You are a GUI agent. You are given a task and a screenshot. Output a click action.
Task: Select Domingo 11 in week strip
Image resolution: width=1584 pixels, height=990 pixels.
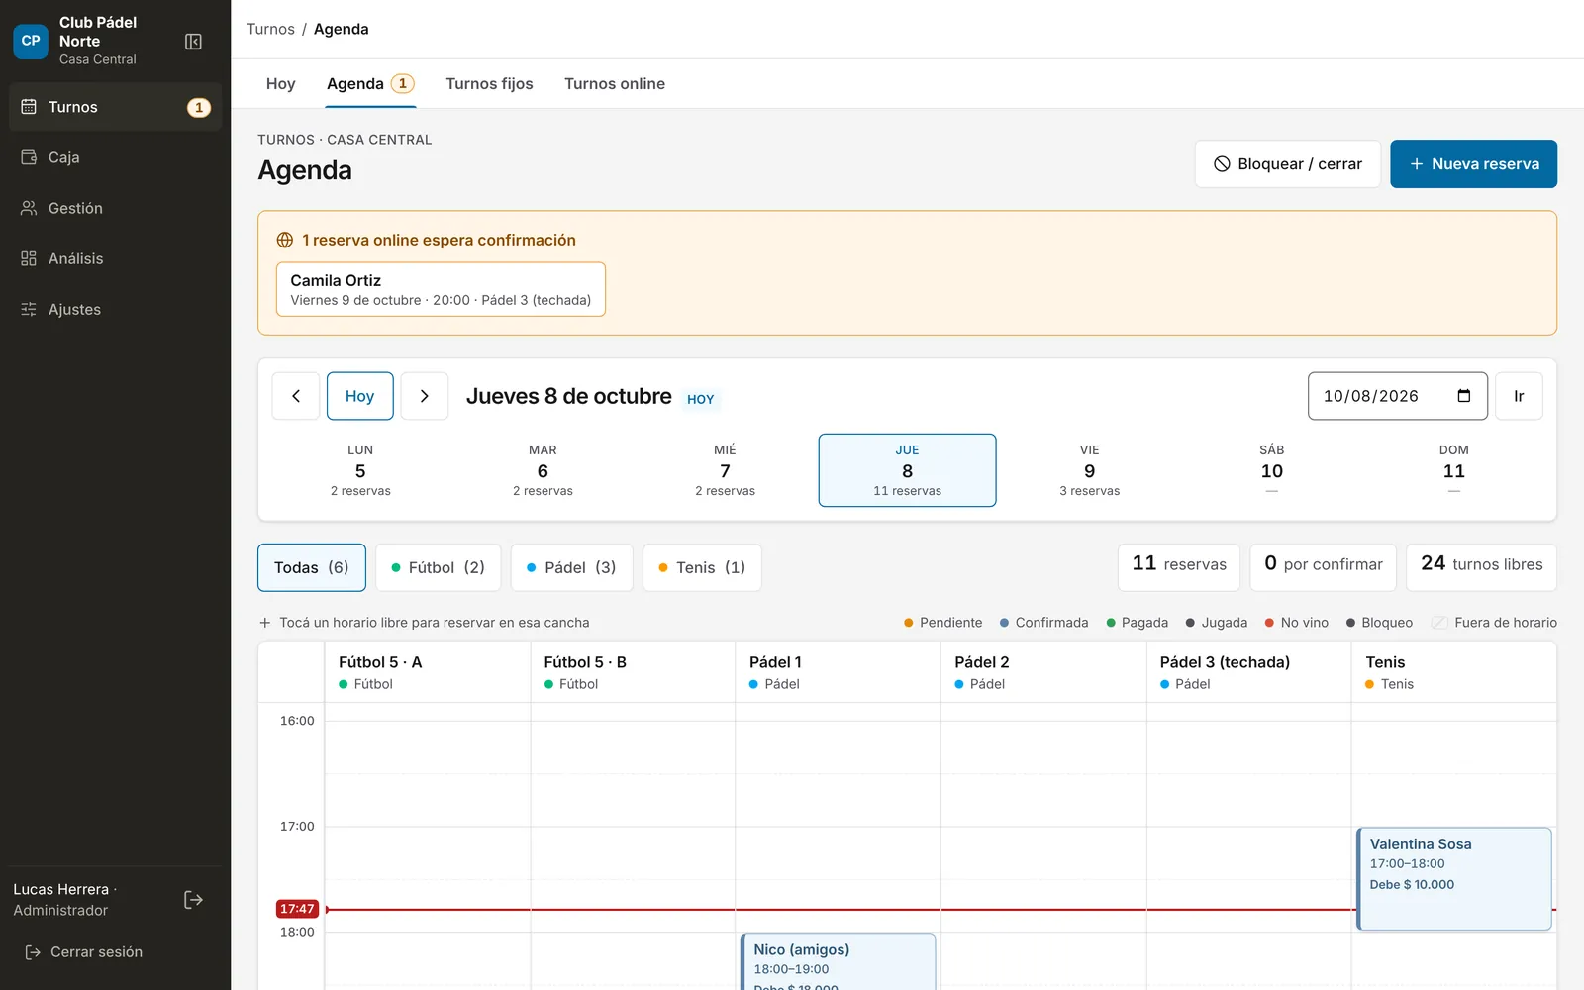pos(1453,470)
